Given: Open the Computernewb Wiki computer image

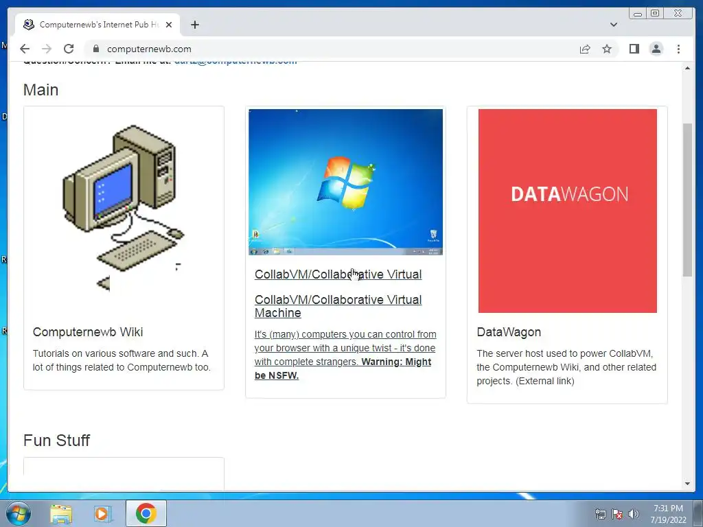Looking at the screenshot, I should click(124, 207).
